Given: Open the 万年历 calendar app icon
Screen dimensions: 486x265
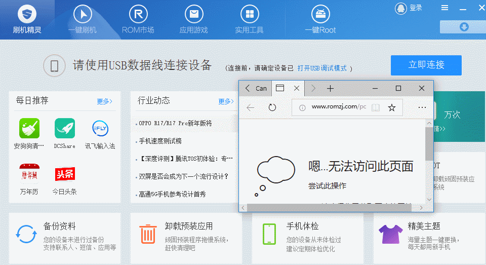Looking at the screenshot, I should coord(29,174).
